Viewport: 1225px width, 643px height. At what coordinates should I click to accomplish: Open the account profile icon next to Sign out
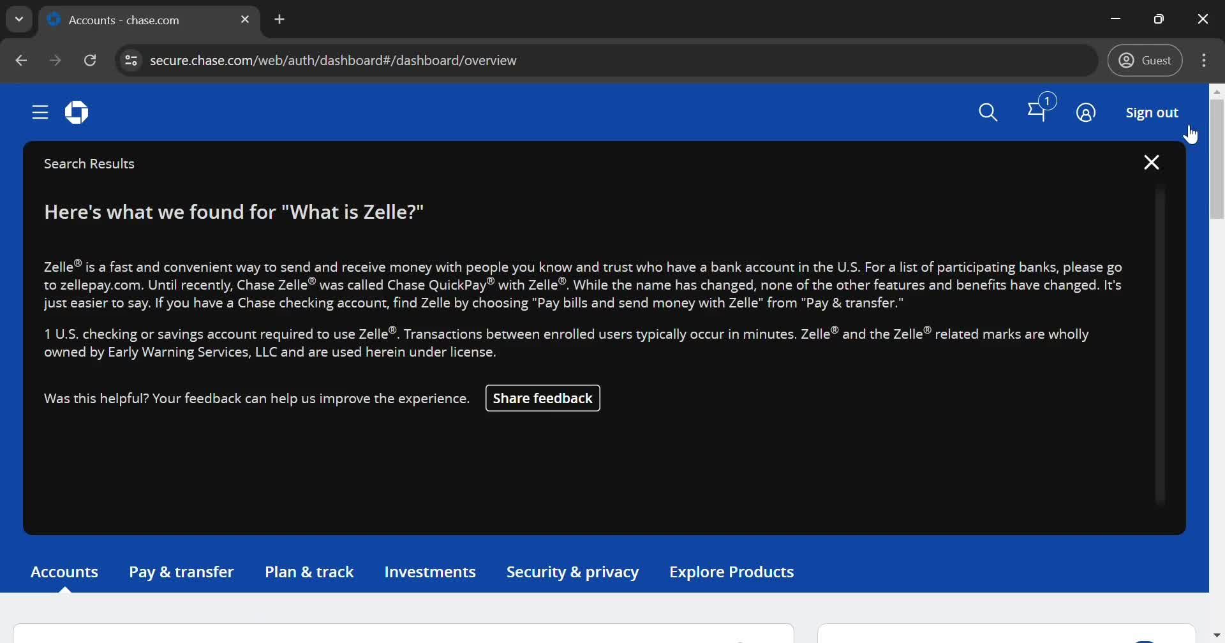point(1087,112)
